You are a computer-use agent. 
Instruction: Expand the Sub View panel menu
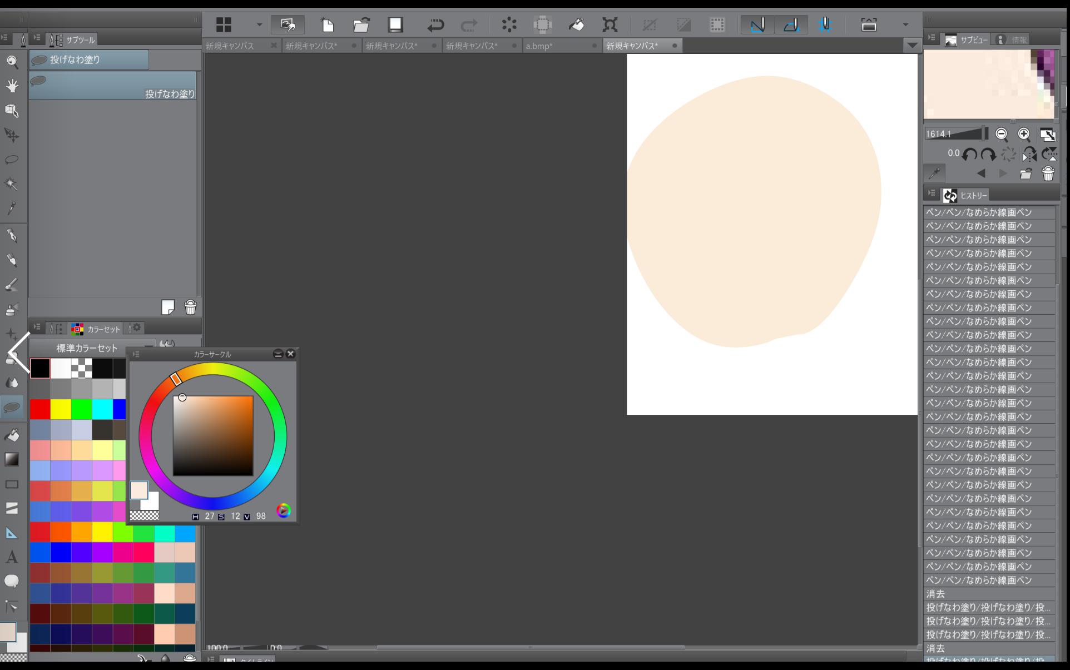(932, 38)
